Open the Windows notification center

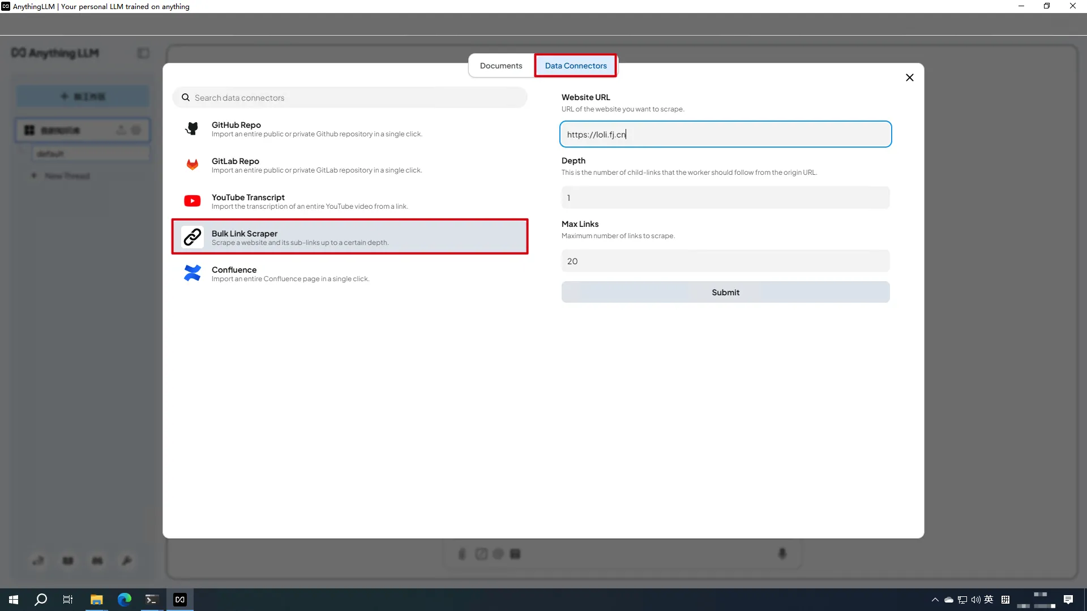[1068, 600]
